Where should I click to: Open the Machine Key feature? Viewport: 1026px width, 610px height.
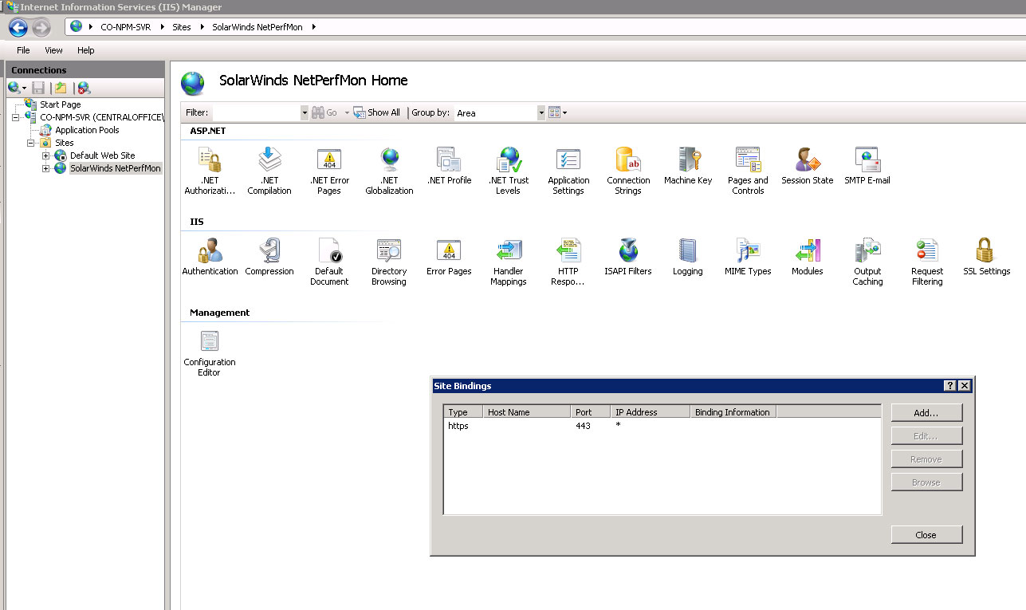(x=688, y=161)
